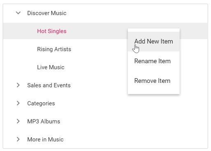Image resolution: width=211 pixels, height=151 pixels.
Task: Expand the Sales and Events chevron
Action: coord(18,85)
